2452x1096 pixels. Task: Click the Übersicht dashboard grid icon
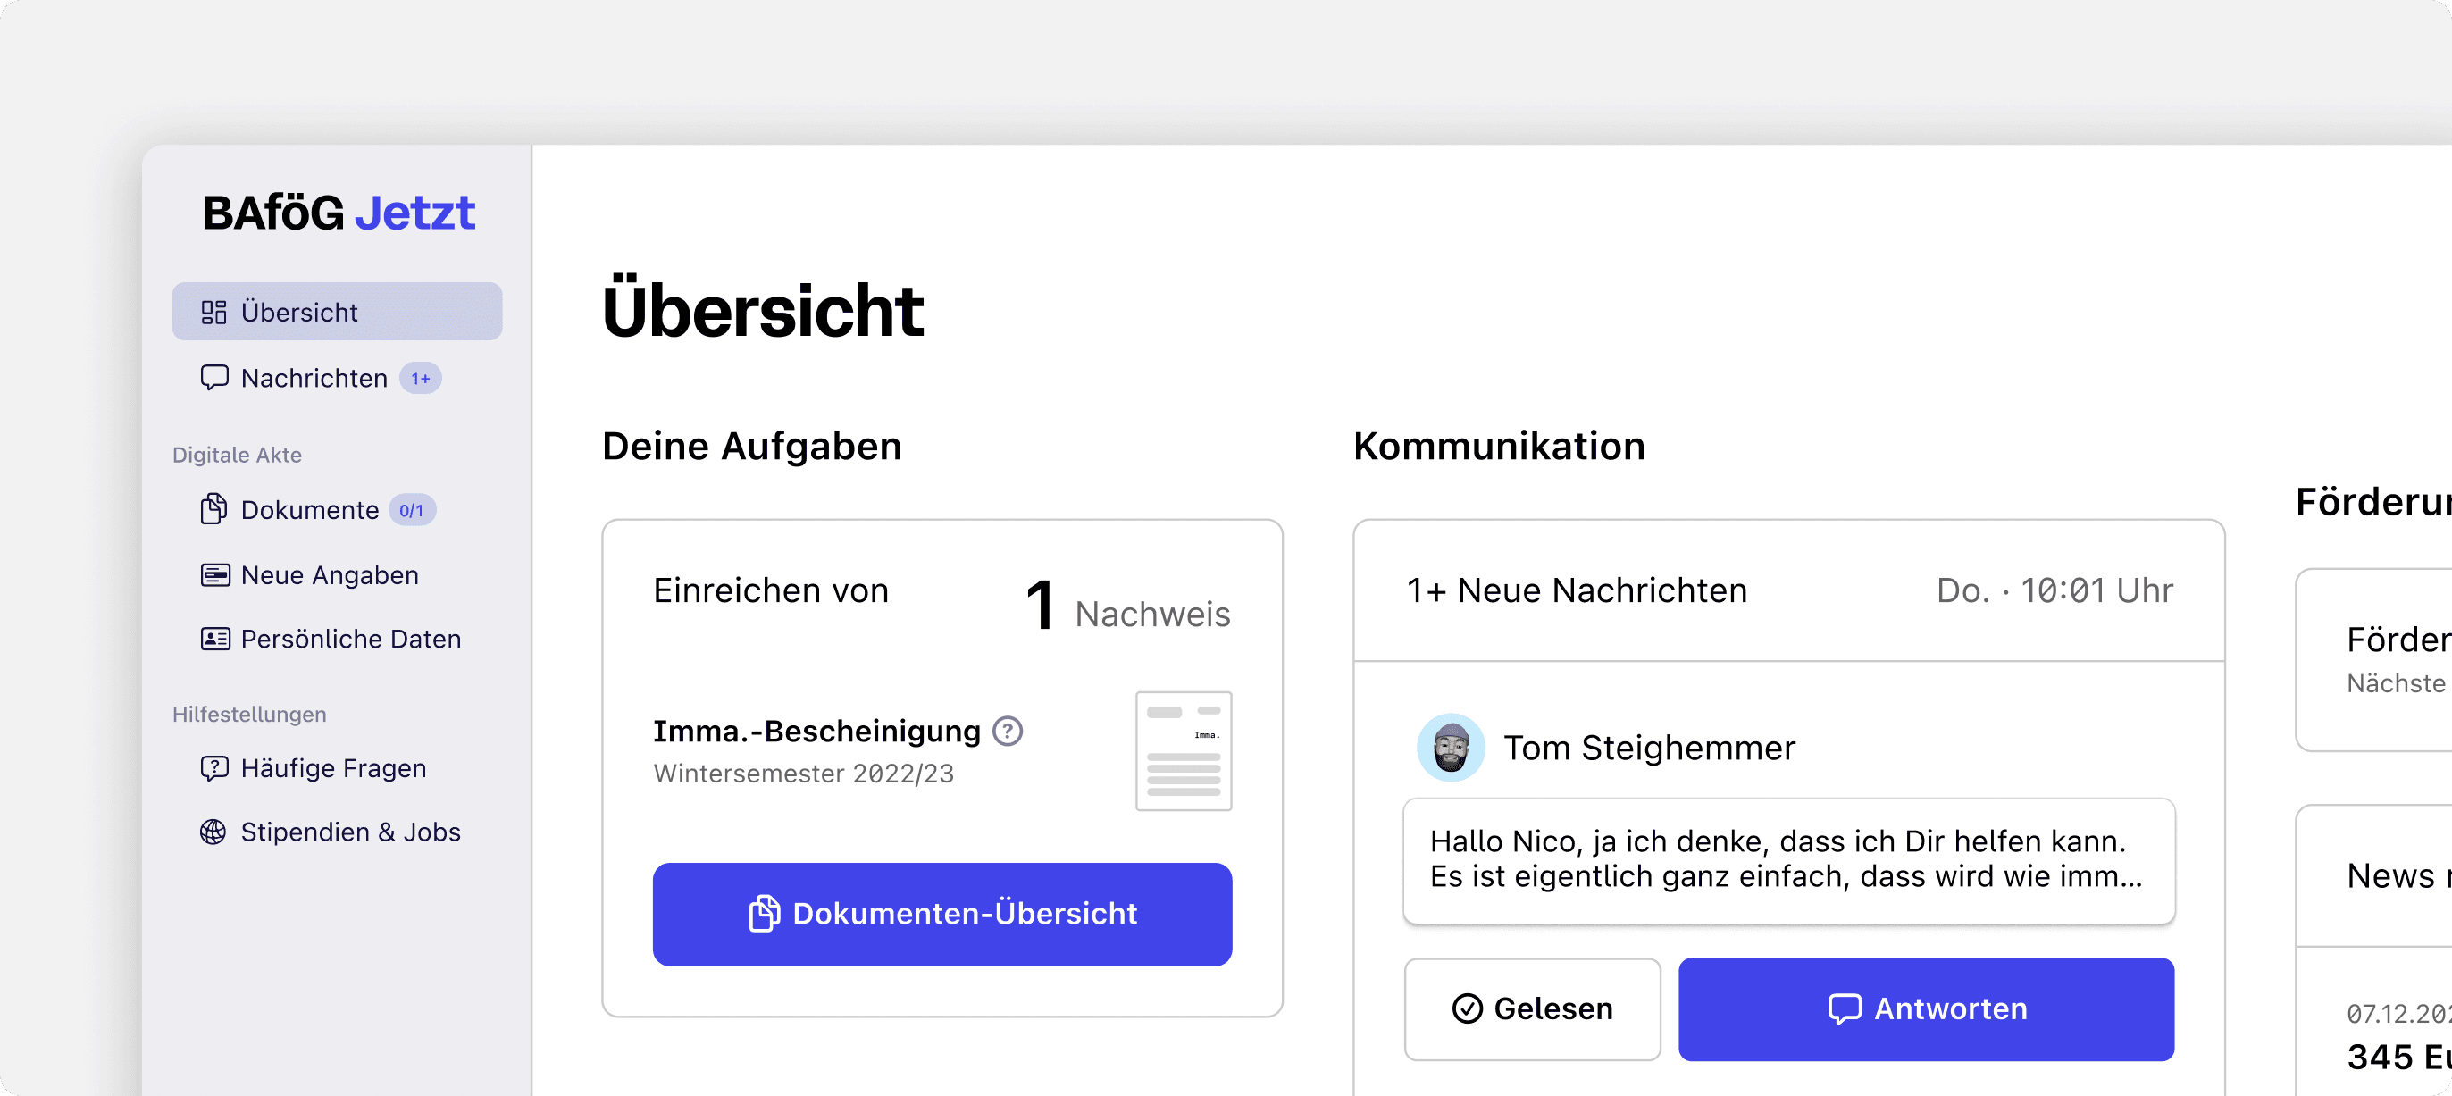click(213, 313)
